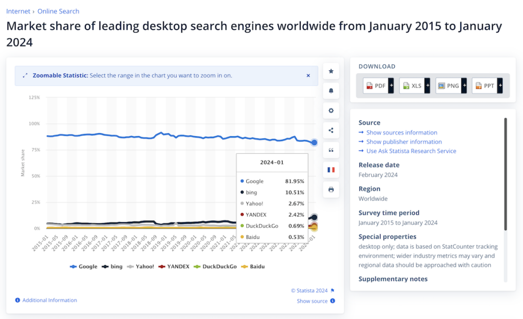Expand XLS download options plus button
Image resolution: width=523 pixels, height=319 pixels.
coord(427,86)
